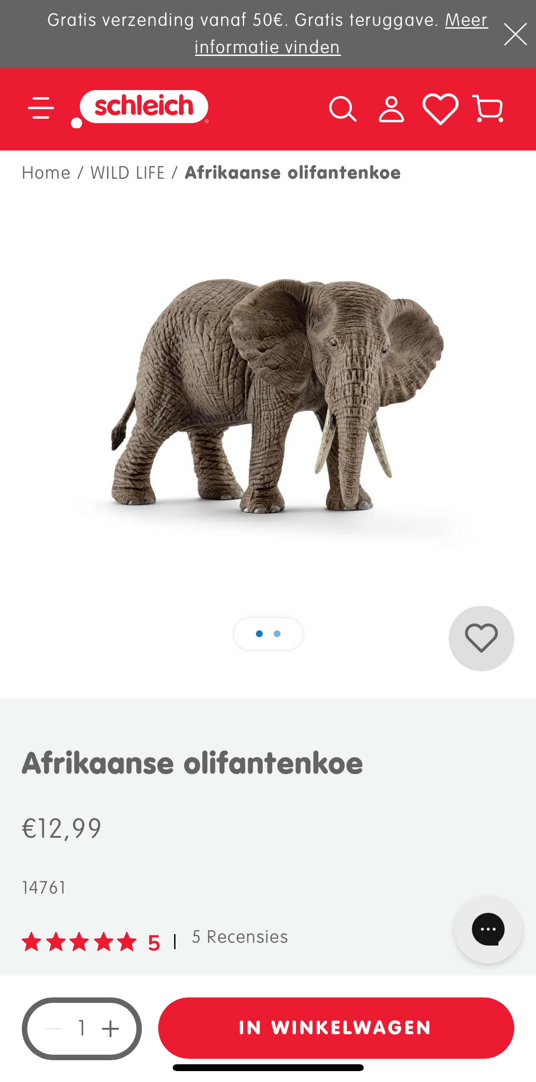536x1082 pixels.
Task: Open the hamburger navigation menu
Action: (41, 108)
